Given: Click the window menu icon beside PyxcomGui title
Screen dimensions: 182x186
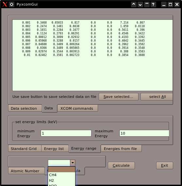Looking at the screenshot, I should (x=11, y=4).
